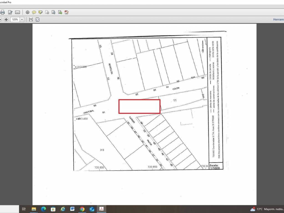Screen dimensions: 284x213
Task: Click the Edit text and images icon
Action: (10, 12)
